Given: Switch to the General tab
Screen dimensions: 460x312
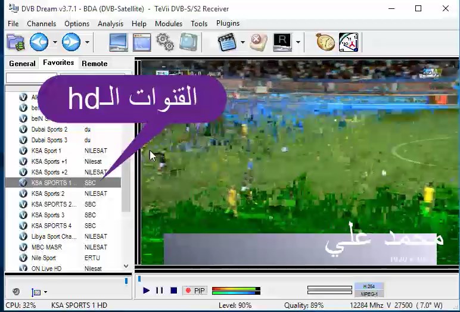Looking at the screenshot, I should point(22,63).
